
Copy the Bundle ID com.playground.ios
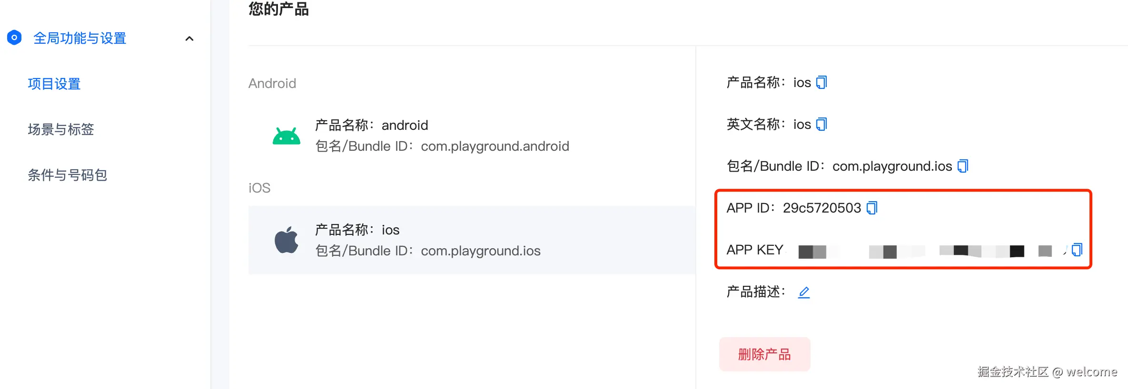963,166
